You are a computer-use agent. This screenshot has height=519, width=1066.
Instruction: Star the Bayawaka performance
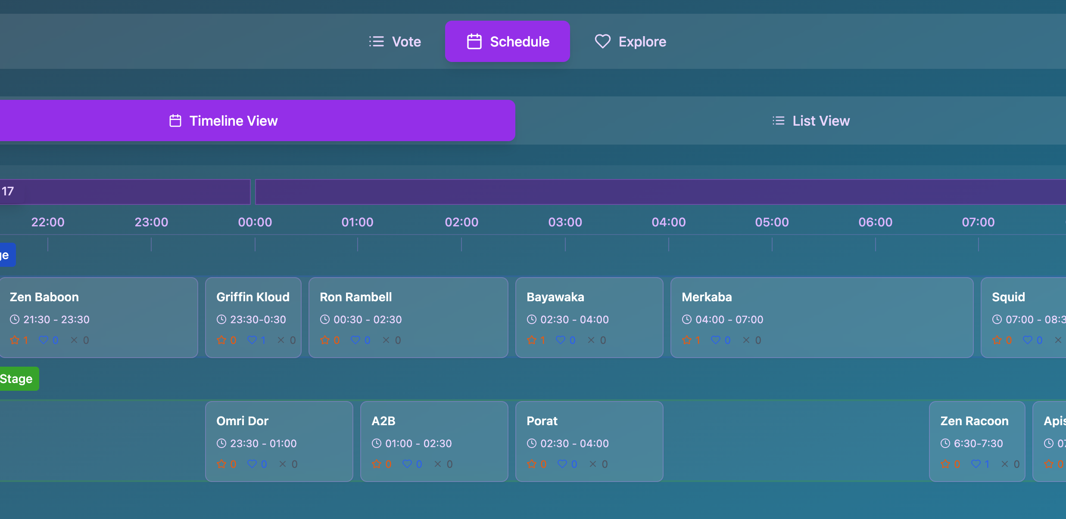(531, 340)
